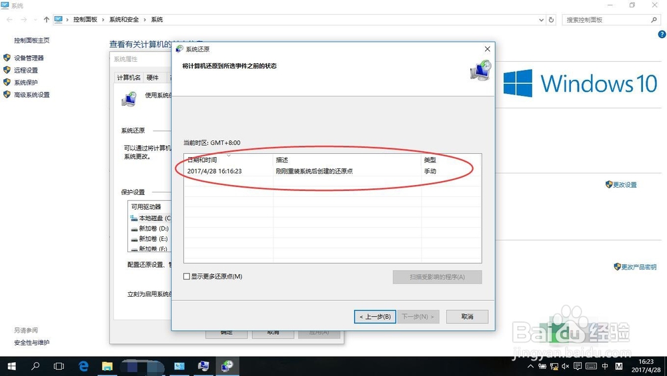Switch to 硬件 tab in System Properties
This screenshot has height=376, width=667.
point(152,77)
